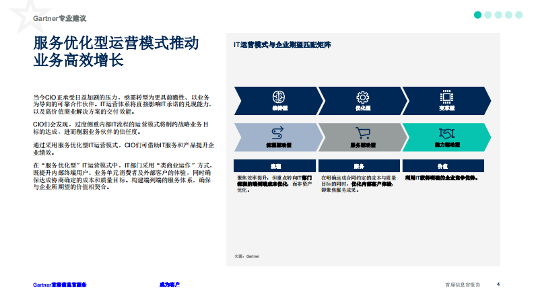Click the shopping cart icon above 服务驱动型

click(x=363, y=133)
